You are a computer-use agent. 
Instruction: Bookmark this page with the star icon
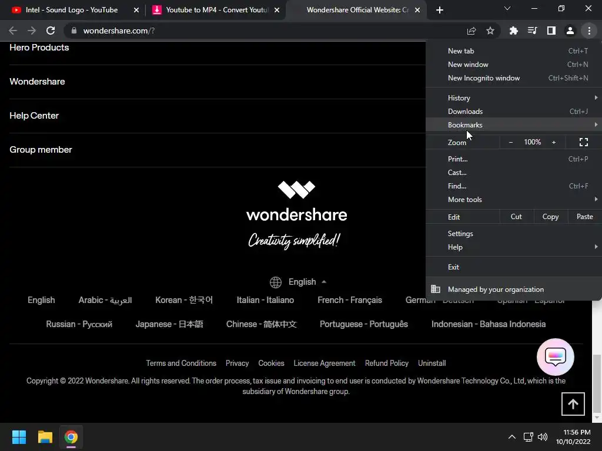(x=490, y=31)
